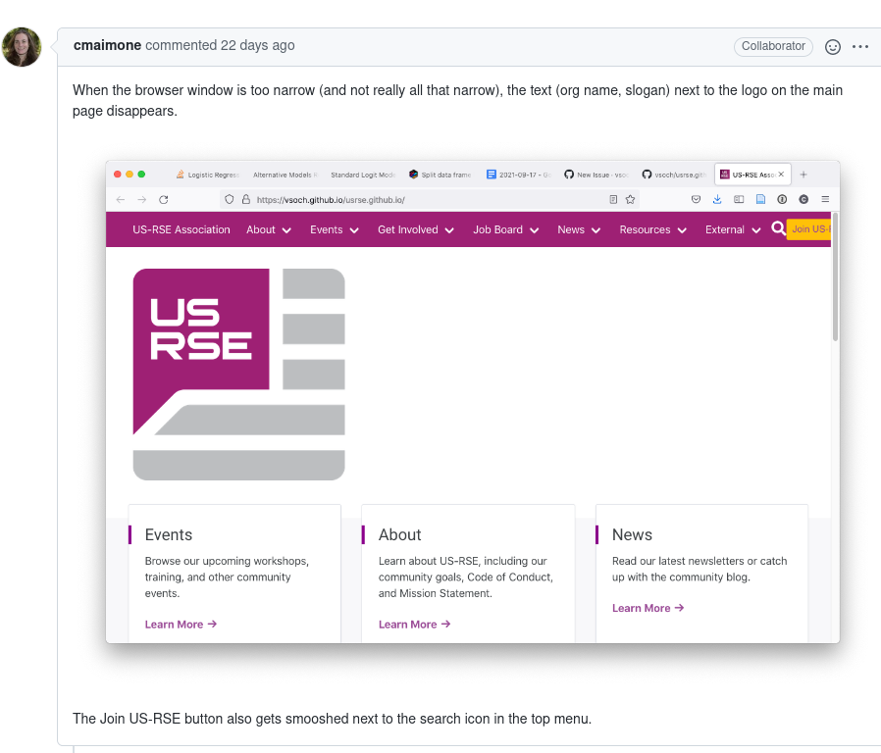Image resolution: width=881 pixels, height=753 pixels.
Task: Click Learn More under the Events card
Action: pyautogui.click(x=181, y=624)
